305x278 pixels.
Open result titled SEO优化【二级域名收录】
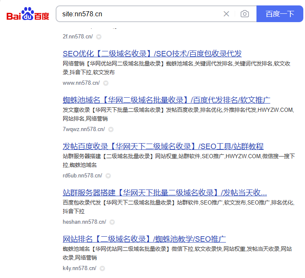[152, 53]
